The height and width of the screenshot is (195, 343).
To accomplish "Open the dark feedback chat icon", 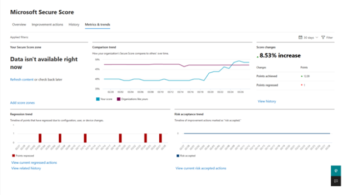I will tap(336, 181).
